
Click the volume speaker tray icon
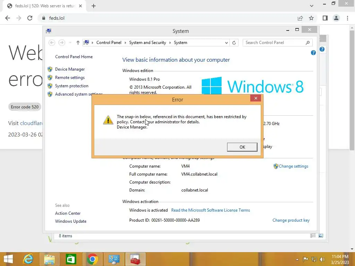[322, 259]
